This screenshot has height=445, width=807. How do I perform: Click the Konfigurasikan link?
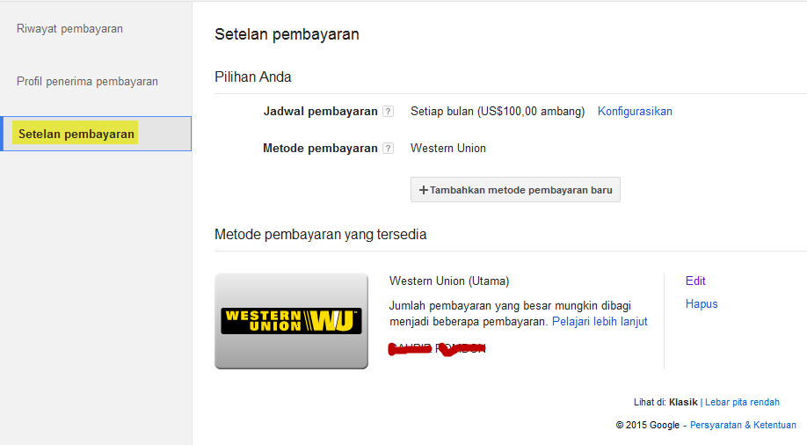pyautogui.click(x=635, y=111)
